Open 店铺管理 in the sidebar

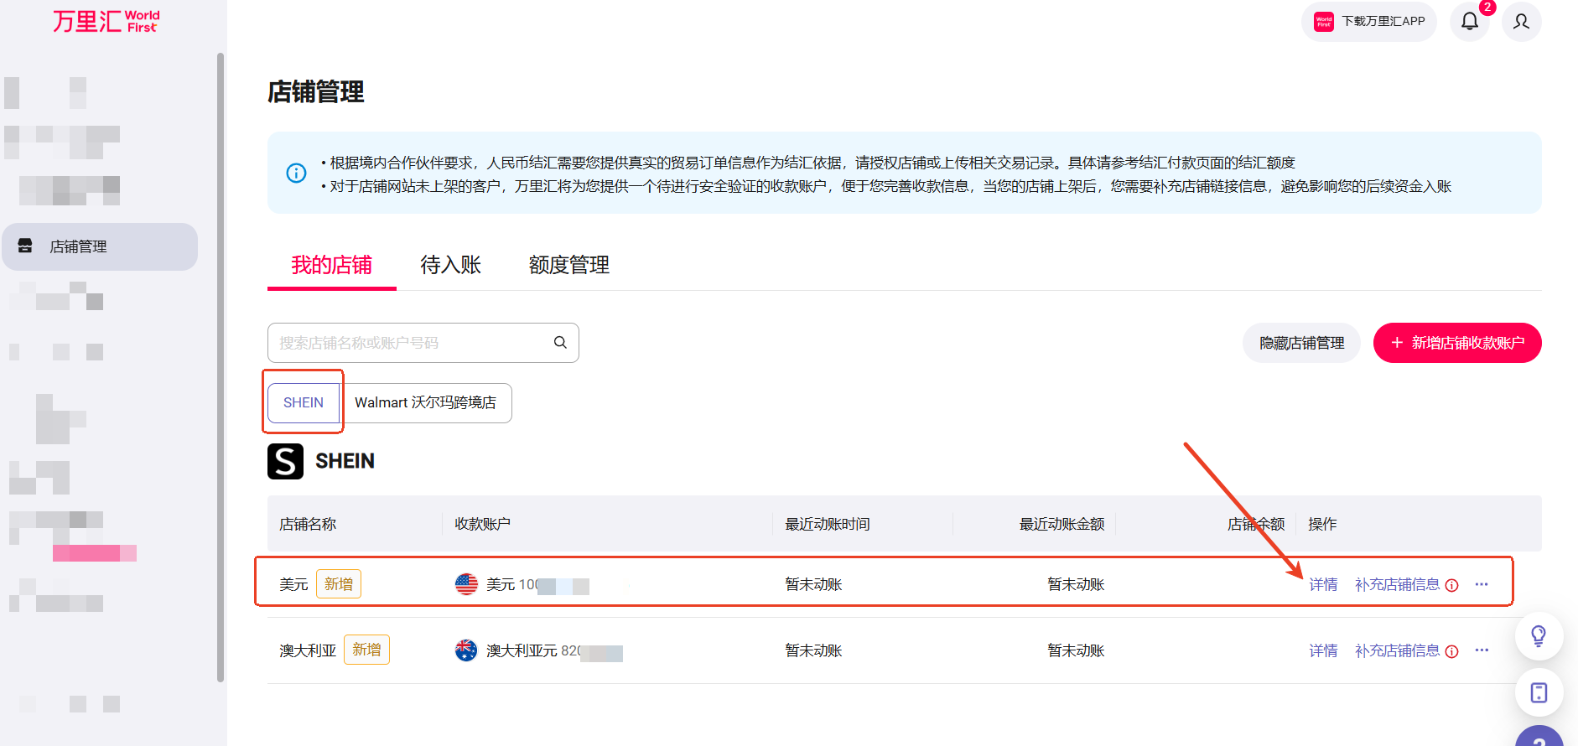click(99, 246)
